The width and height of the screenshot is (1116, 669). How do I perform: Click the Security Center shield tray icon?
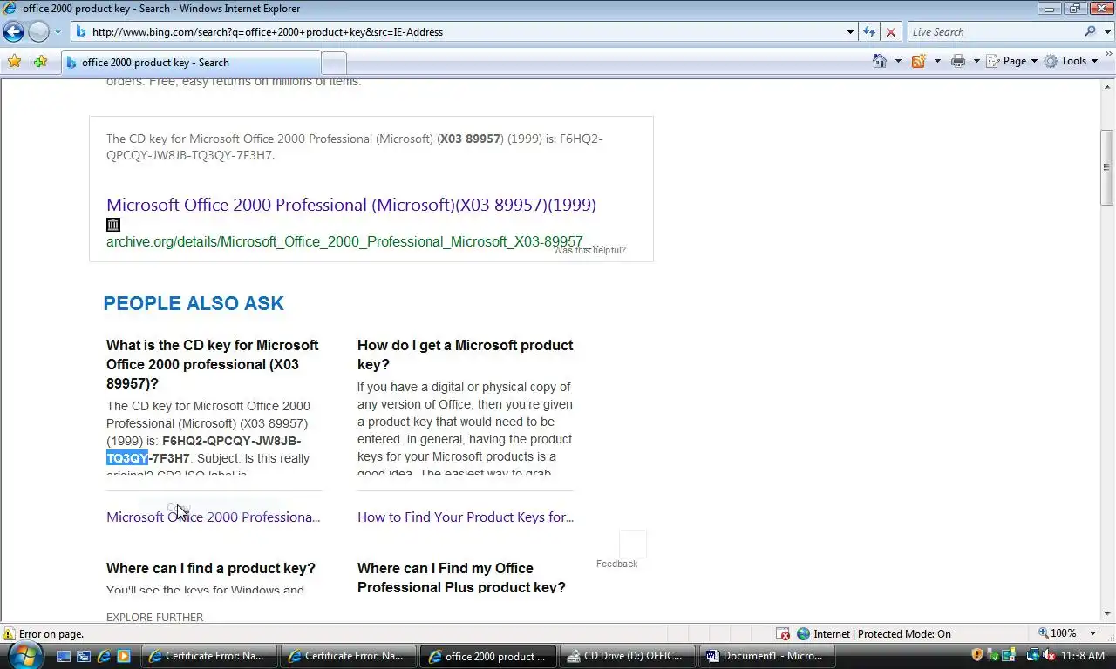[x=977, y=656]
